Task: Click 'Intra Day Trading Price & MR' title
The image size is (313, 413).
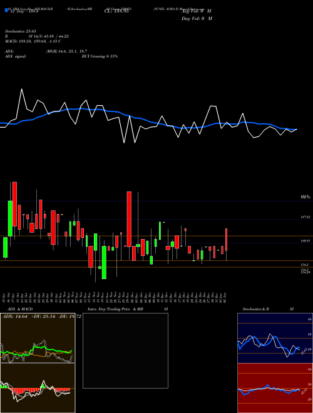Action: (116, 309)
